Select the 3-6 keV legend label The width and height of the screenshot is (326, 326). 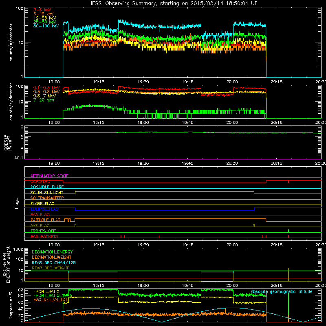(x=42, y=10)
